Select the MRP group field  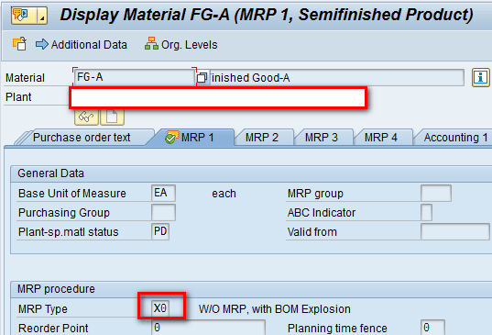pos(436,193)
